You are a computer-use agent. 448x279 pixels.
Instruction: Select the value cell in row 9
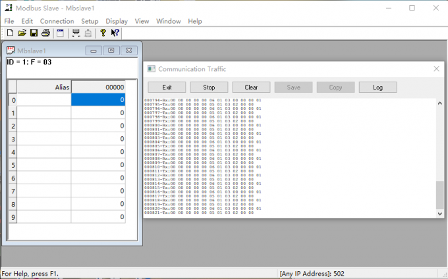pyautogui.click(x=98, y=217)
